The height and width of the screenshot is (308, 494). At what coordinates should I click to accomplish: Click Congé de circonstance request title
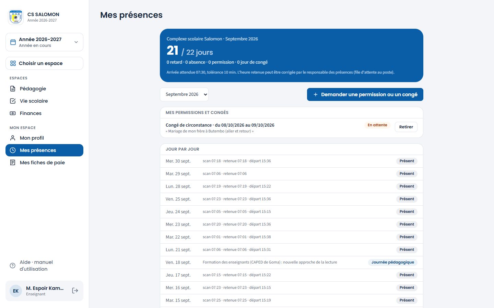(220, 125)
